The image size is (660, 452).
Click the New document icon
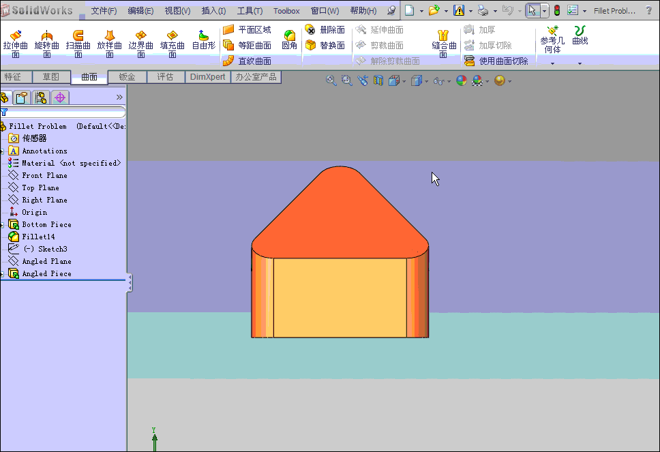(x=409, y=10)
